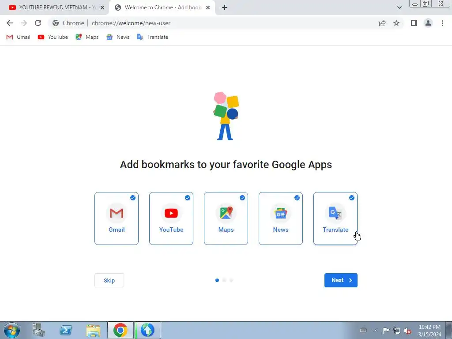The image size is (452, 339).
Task: Click the News card icon
Action: [281, 213]
